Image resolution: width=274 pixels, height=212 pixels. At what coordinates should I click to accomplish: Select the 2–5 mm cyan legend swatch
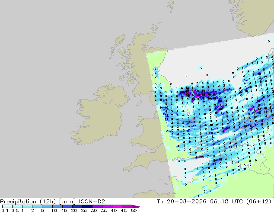pyautogui.click(x=37, y=206)
